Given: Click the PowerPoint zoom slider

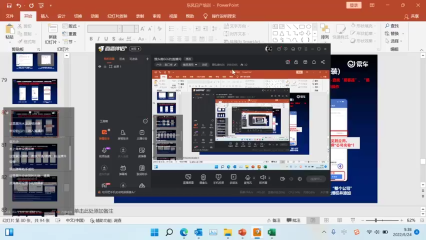Looking at the screenshot, I should [382, 220].
